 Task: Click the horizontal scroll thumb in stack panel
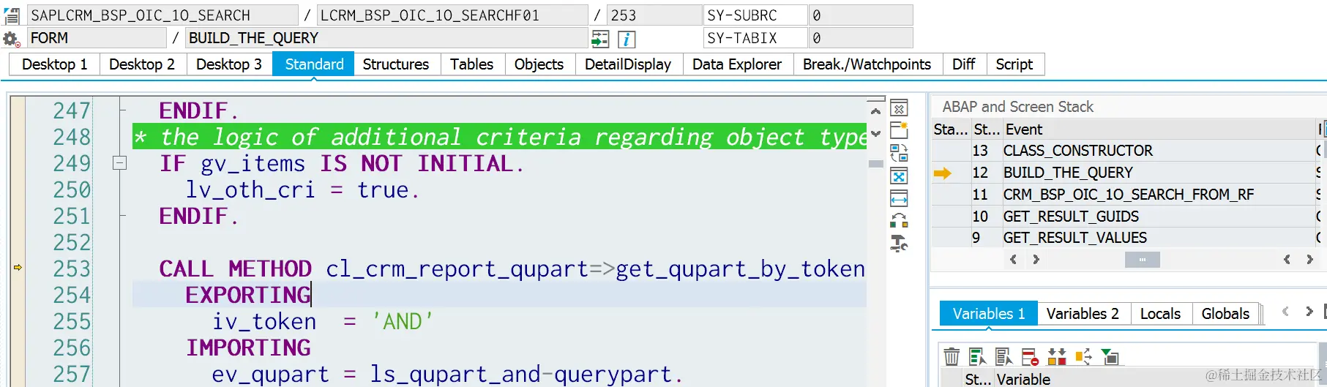[x=1142, y=260]
